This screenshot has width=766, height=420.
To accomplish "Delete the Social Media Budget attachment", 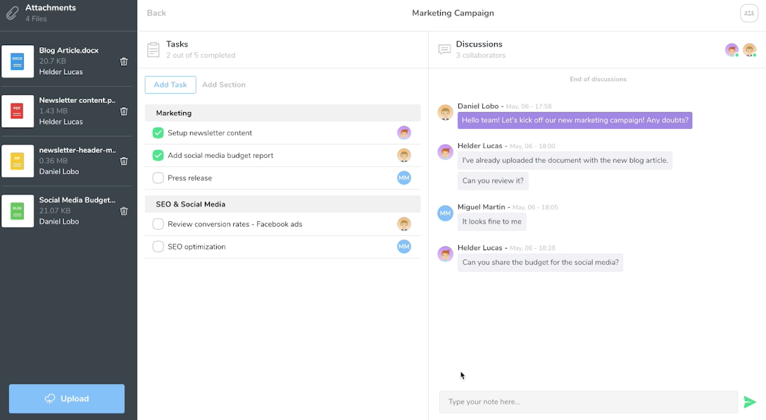I will coord(124,211).
